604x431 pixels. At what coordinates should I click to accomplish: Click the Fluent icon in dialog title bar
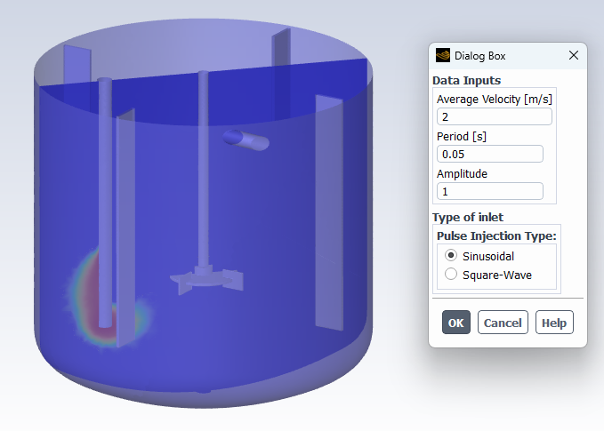[x=443, y=55]
